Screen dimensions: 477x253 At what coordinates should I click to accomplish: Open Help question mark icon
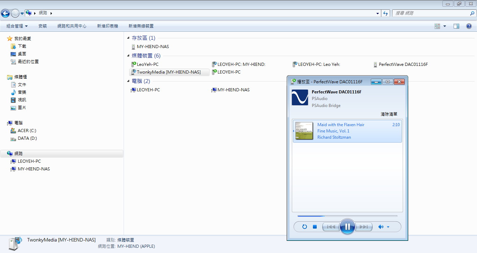tap(469, 26)
